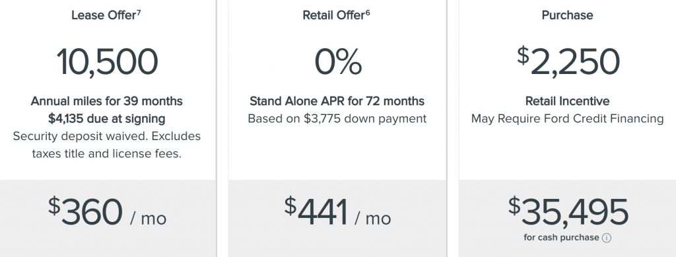Click "Stand Alone APR for 72 months" text
The height and width of the screenshot is (257, 676).
coord(337,101)
